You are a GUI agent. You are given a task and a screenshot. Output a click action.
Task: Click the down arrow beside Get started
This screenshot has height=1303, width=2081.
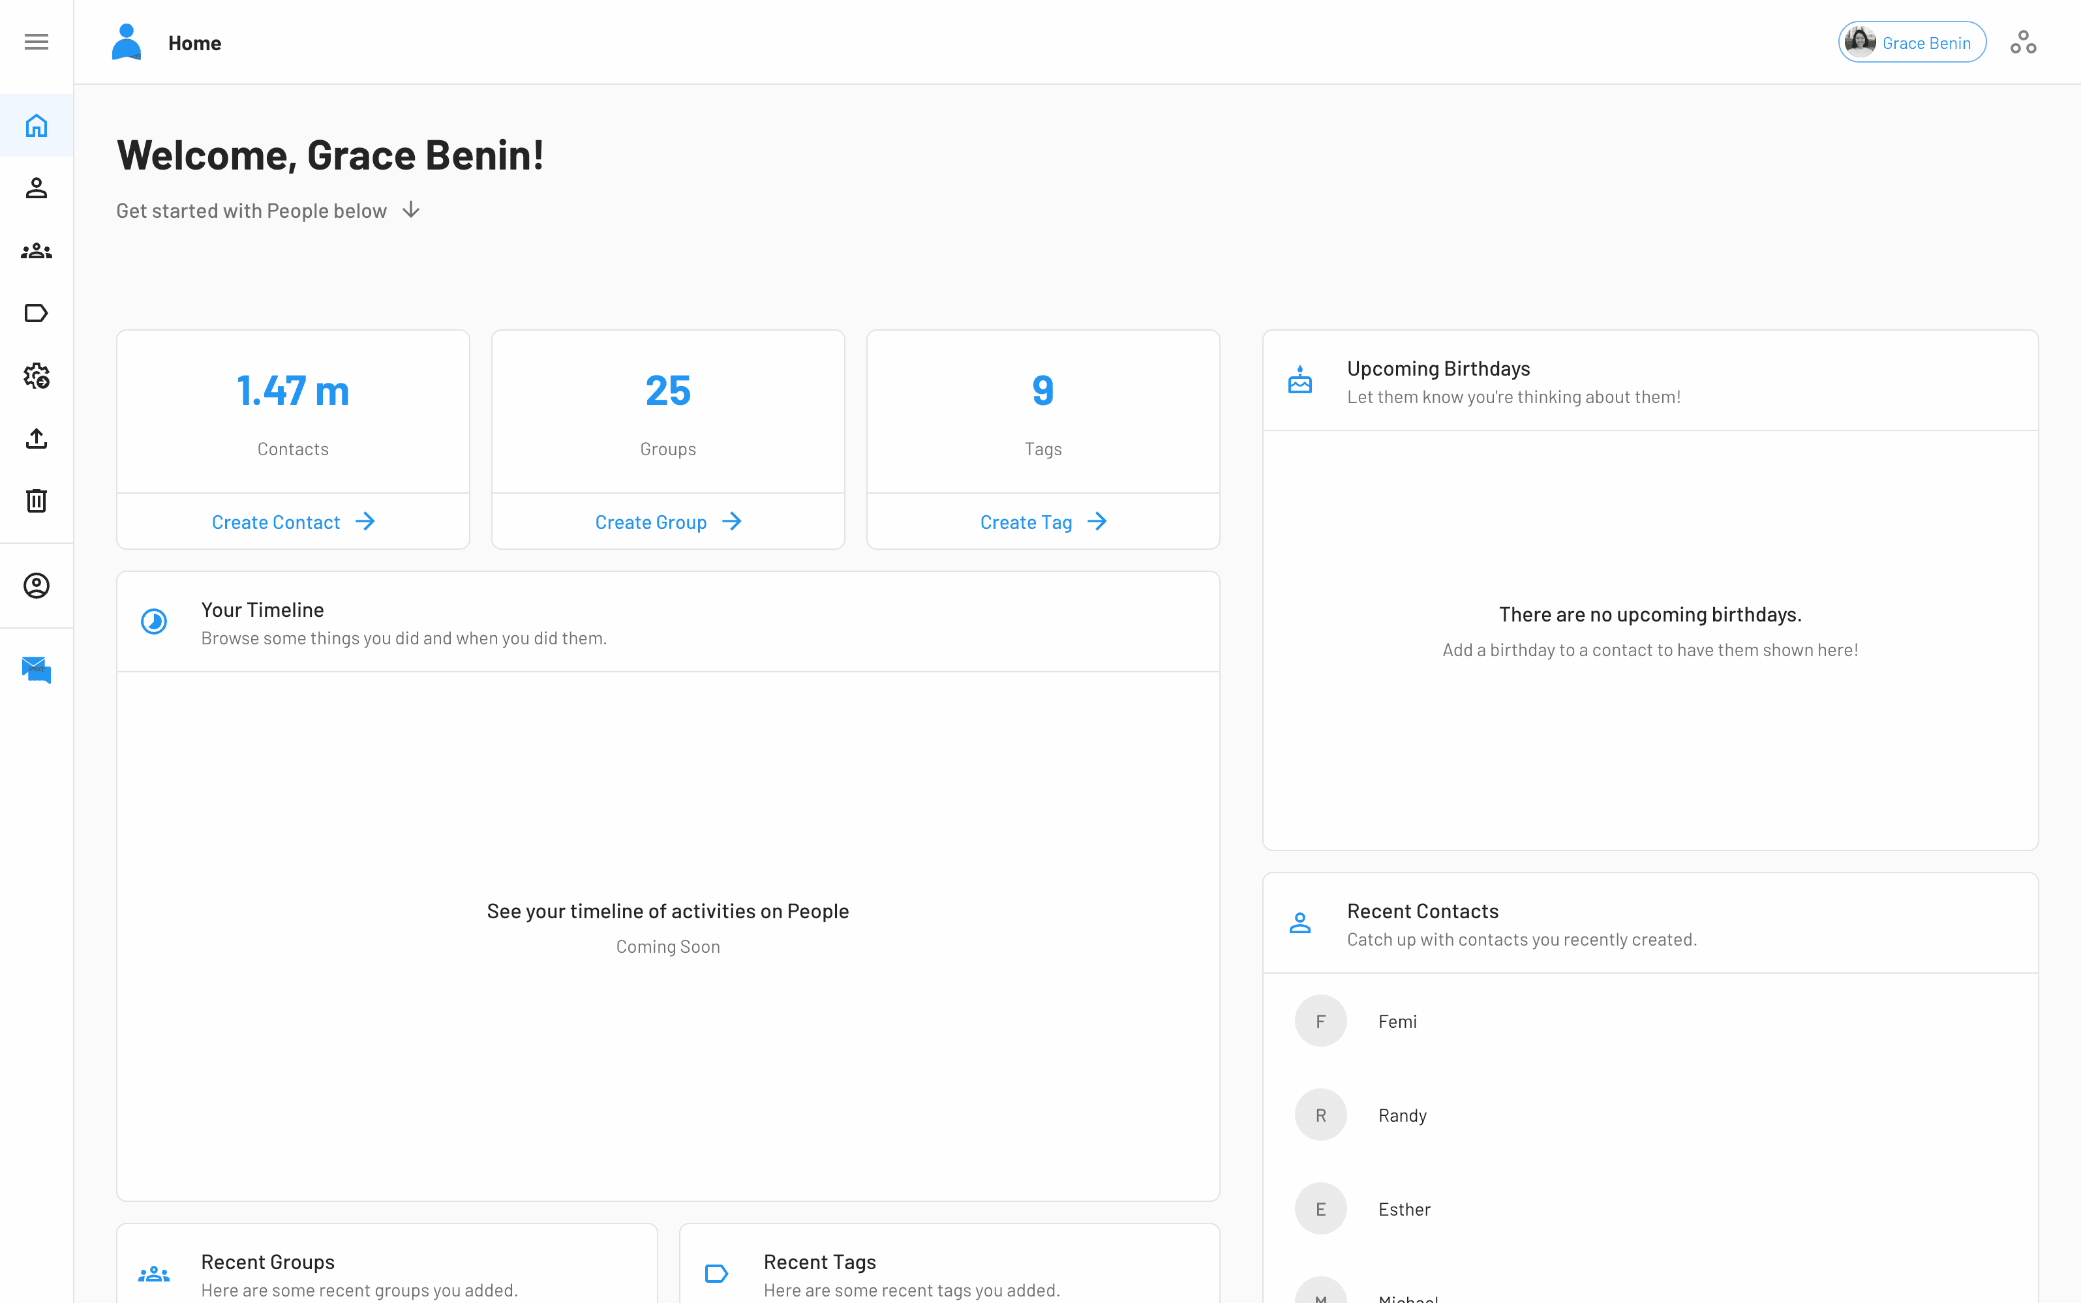pyautogui.click(x=411, y=210)
